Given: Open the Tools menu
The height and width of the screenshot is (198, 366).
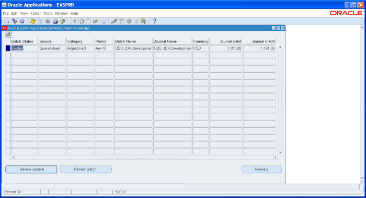Looking at the screenshot, I should pyautogui.click(x=48, y=14).
